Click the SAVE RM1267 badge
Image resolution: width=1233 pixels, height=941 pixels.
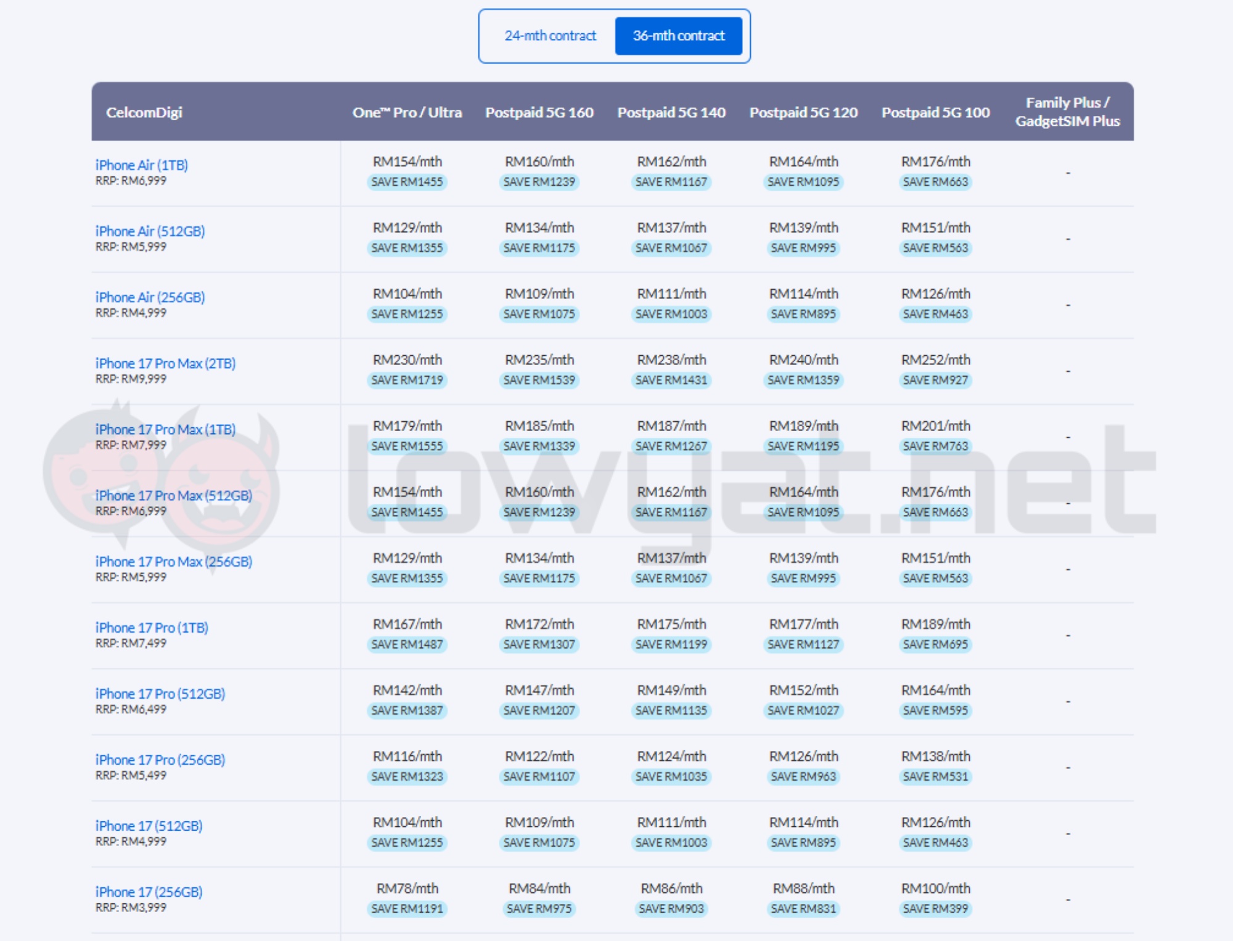coord(671,446)
